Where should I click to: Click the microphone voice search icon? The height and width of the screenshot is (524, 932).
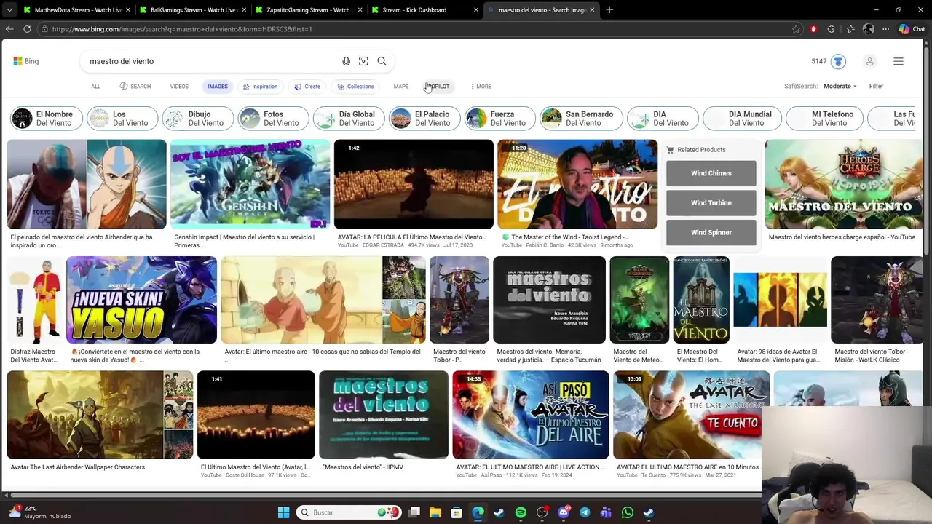click(346, 61)
